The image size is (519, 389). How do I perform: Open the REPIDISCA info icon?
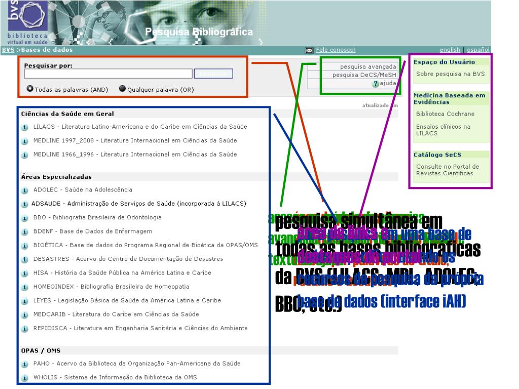(24, 329)
